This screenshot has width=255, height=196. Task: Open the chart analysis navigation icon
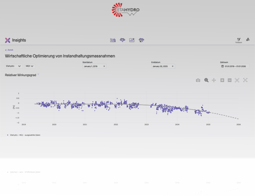click(x=113, y=40)
